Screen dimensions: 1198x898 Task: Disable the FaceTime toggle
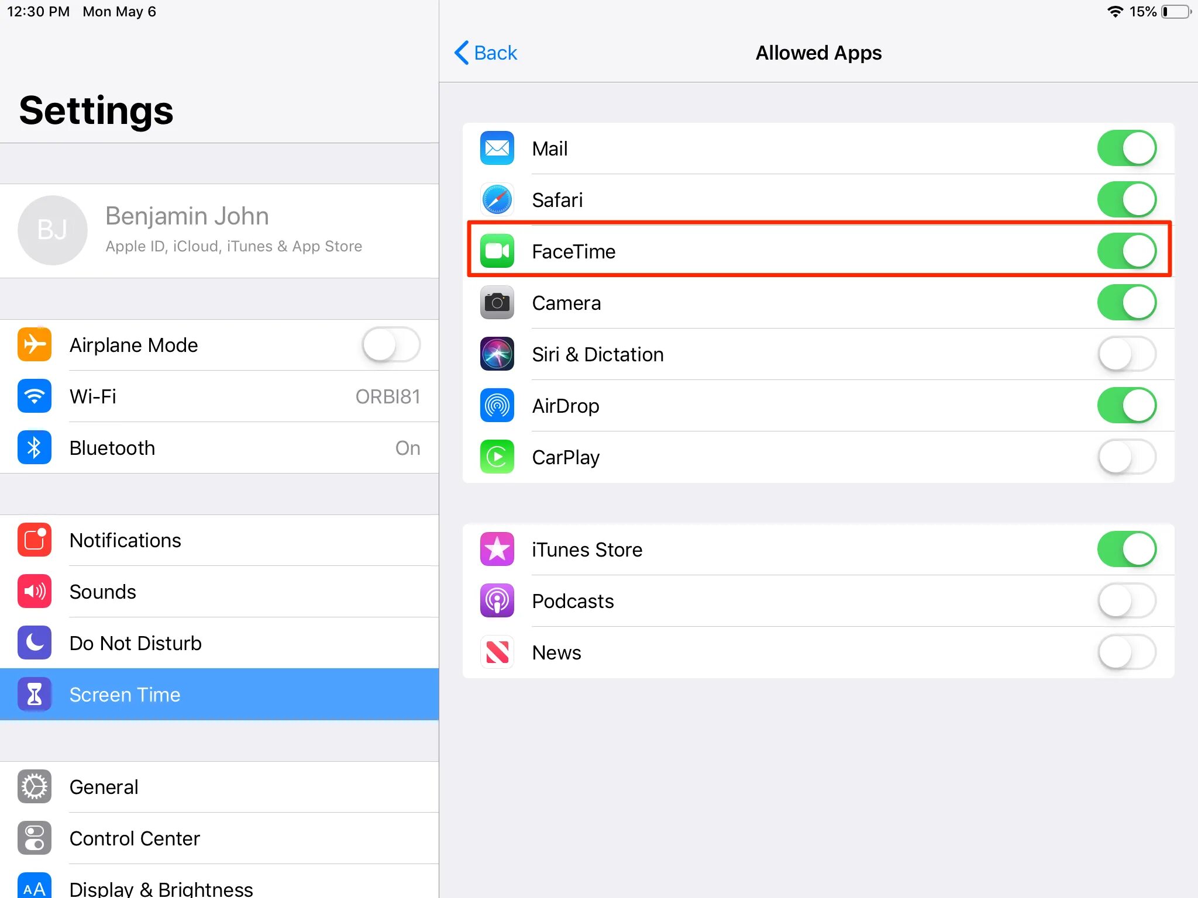1126,251
